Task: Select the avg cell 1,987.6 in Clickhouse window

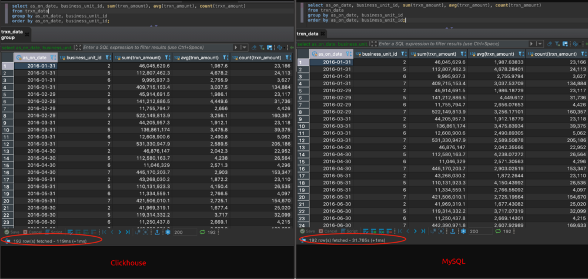Action: pos(201,66)
